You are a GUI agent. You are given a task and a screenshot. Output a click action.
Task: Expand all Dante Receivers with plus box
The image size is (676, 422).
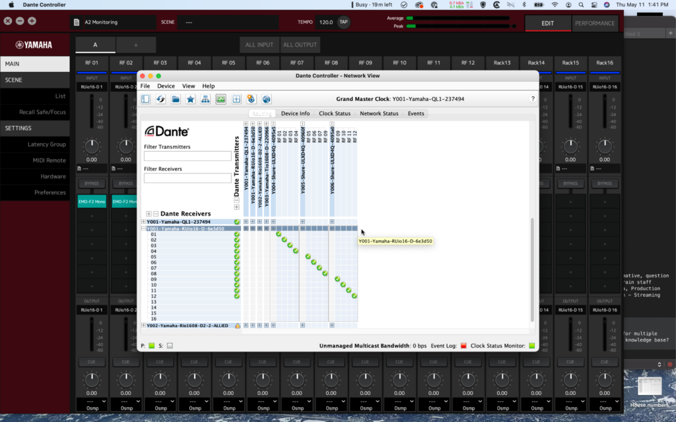pyautogui.click(x=149, y=214)
